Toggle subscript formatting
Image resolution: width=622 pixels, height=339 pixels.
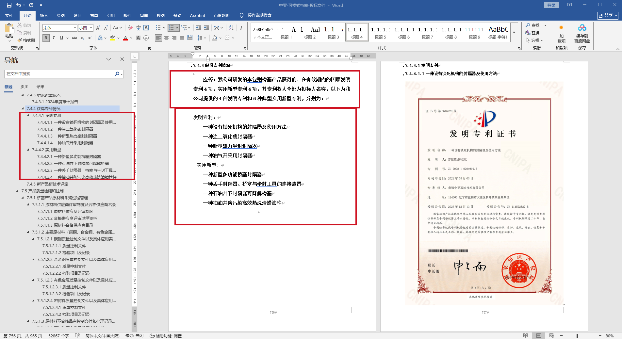click(82, 38)
